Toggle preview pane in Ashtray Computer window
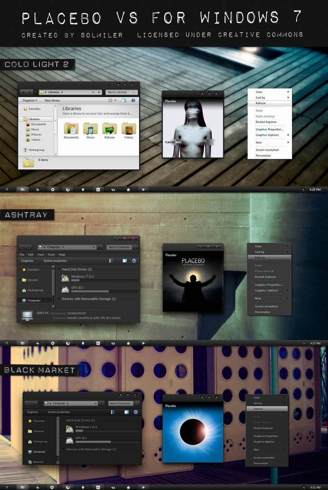The image size is (328, 490). pyautogui.click(x=125, y=261)
